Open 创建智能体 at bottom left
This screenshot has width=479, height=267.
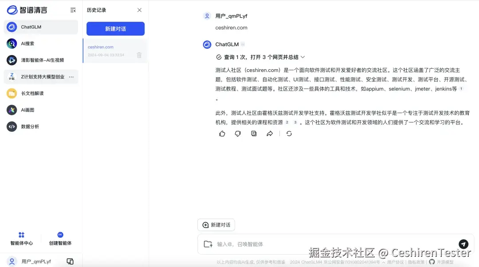click(60, 238)
